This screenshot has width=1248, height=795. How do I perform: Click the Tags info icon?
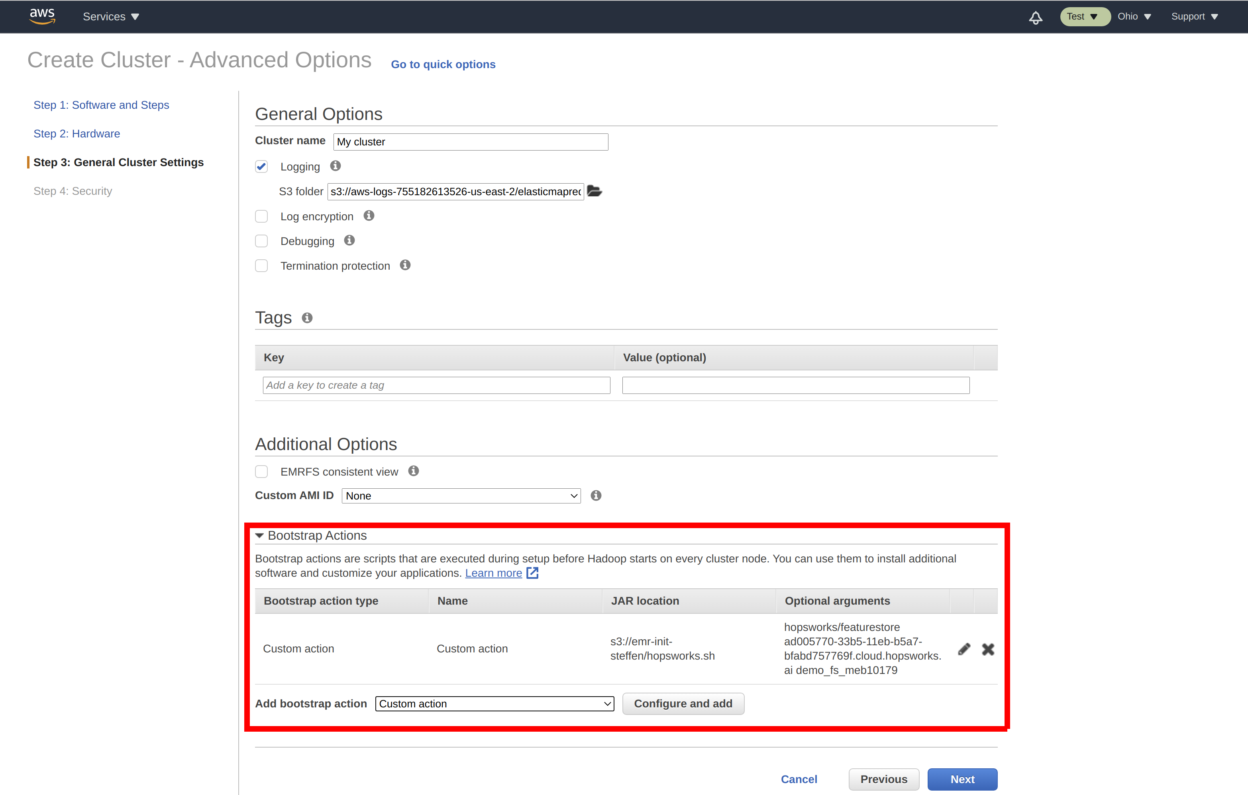click(x=307, y=317)
